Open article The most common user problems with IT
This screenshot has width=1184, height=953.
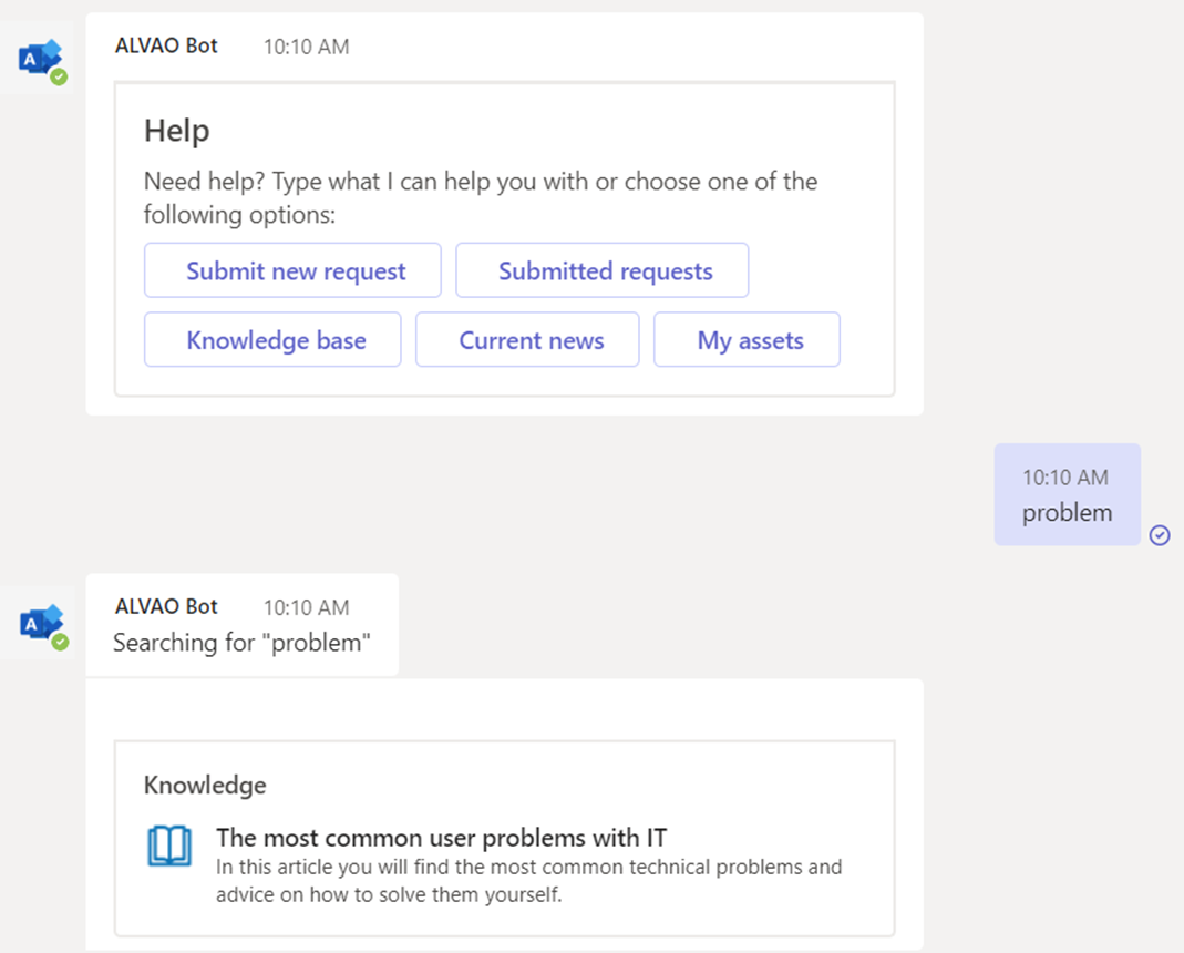441,837
